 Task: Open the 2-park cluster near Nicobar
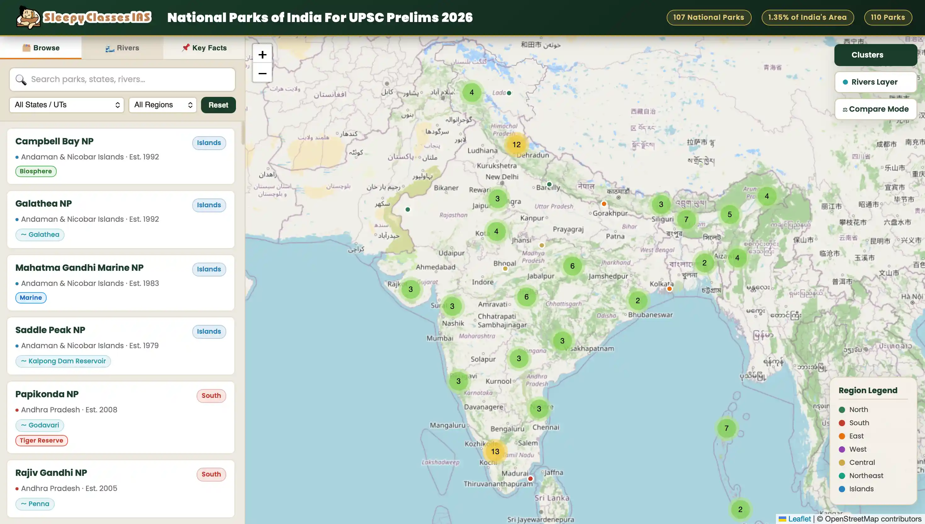pyautogui.click(x=740, y=509)
